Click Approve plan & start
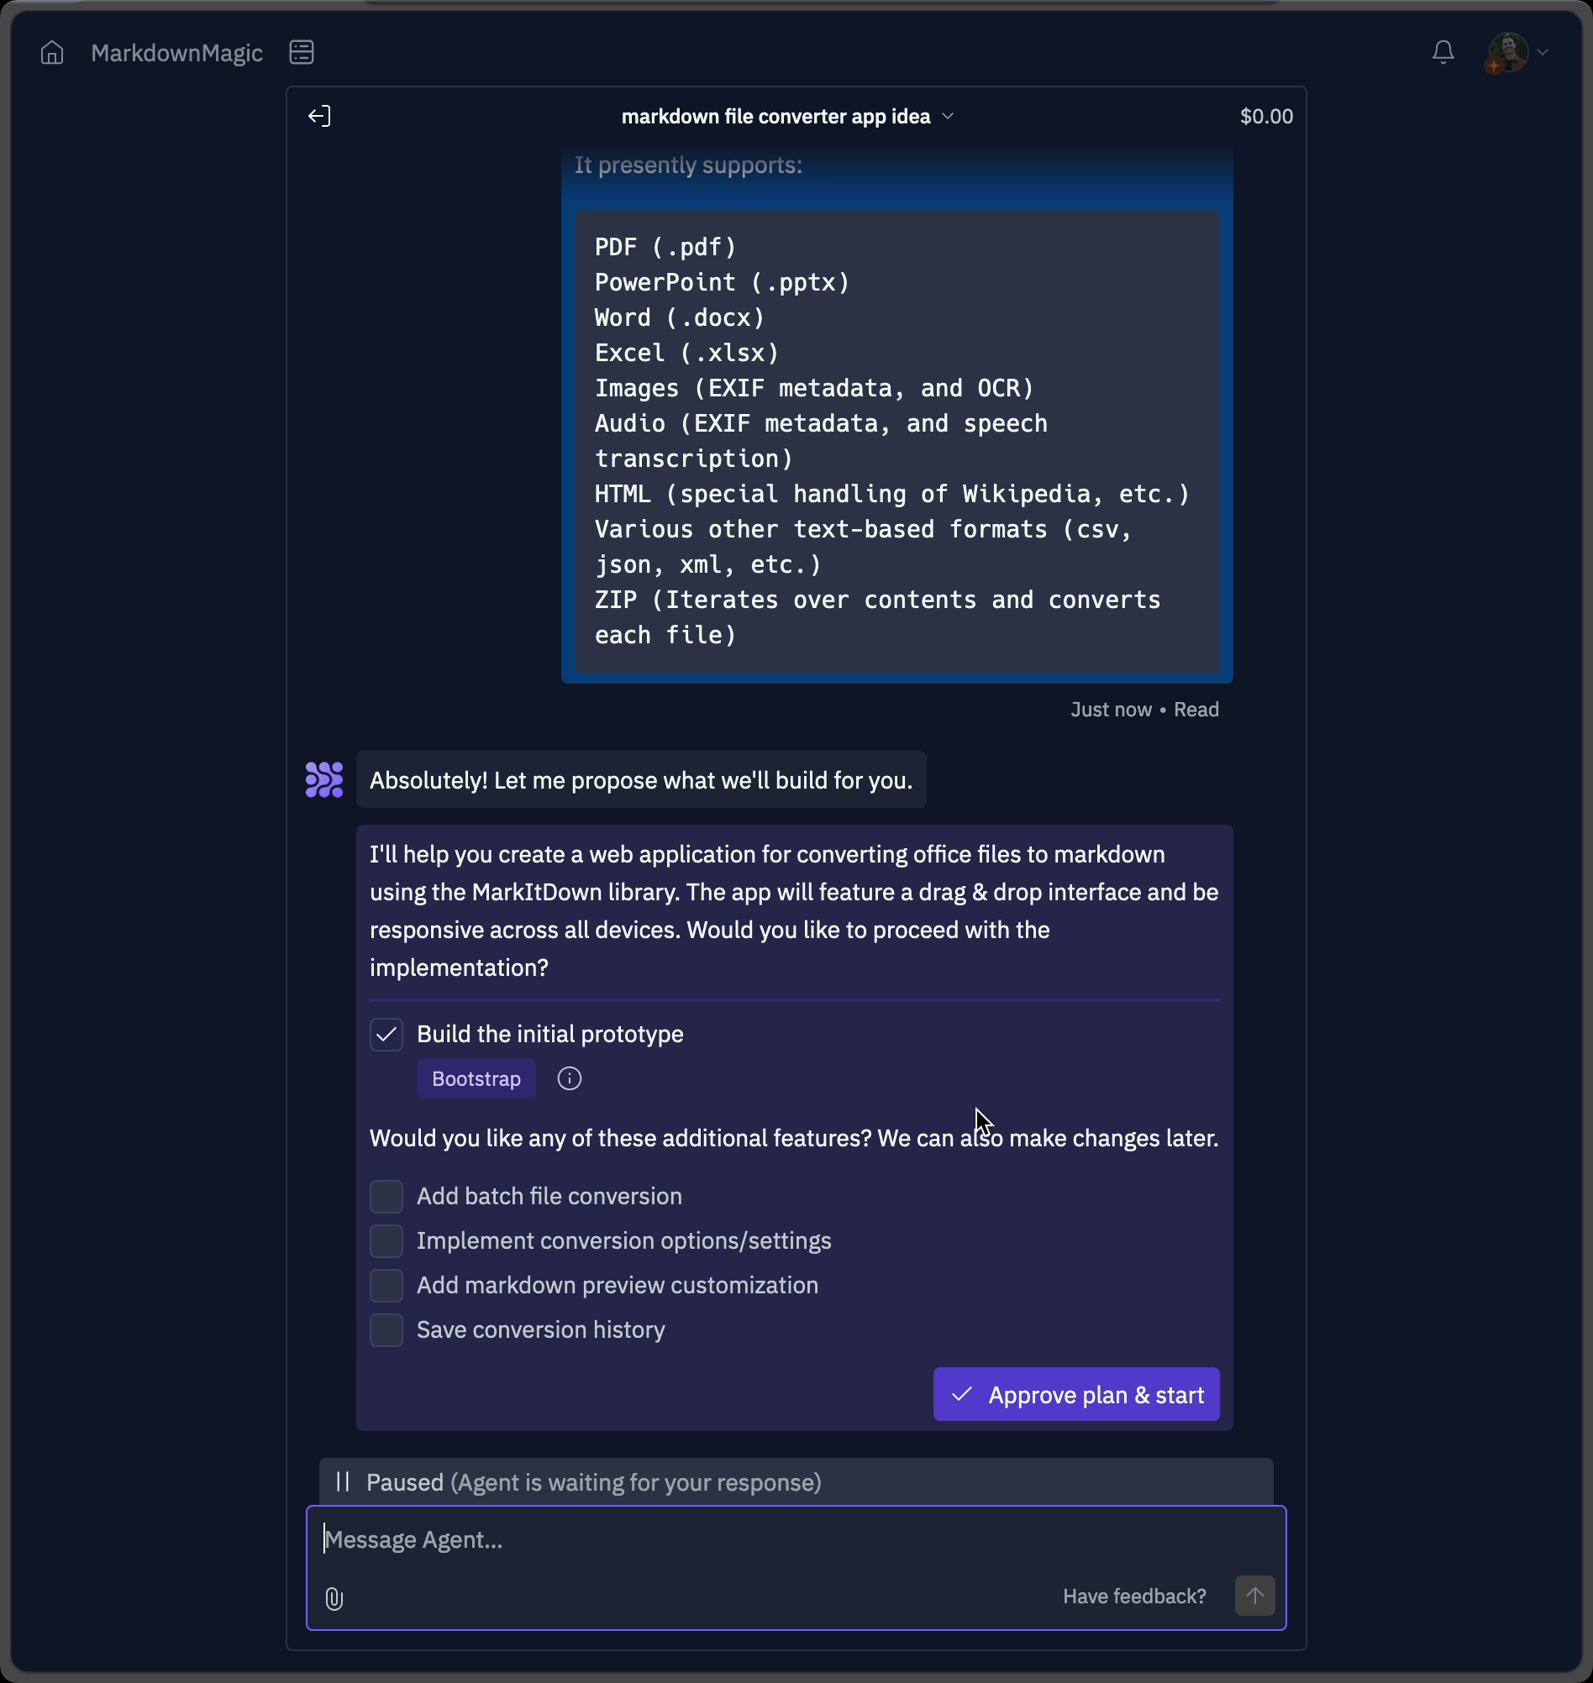 [x=1076, y=1394]
